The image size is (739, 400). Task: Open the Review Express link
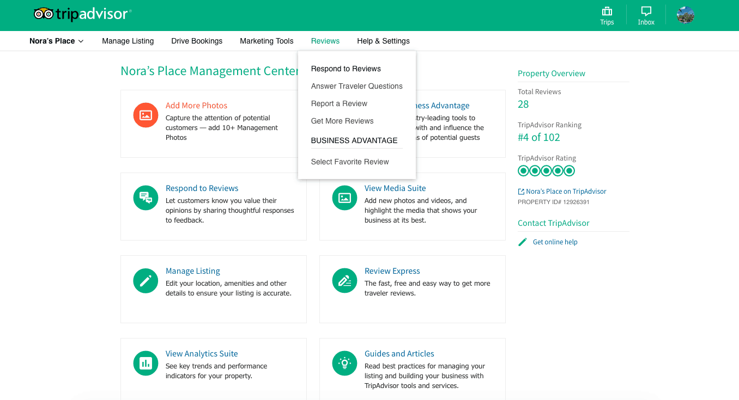point(392,271)
